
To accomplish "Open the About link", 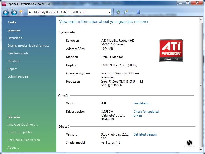I will coord(13,148).
